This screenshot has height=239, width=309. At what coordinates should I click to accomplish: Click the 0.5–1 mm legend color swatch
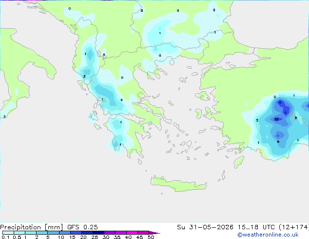pyautogui.click(x=19, y=233)
